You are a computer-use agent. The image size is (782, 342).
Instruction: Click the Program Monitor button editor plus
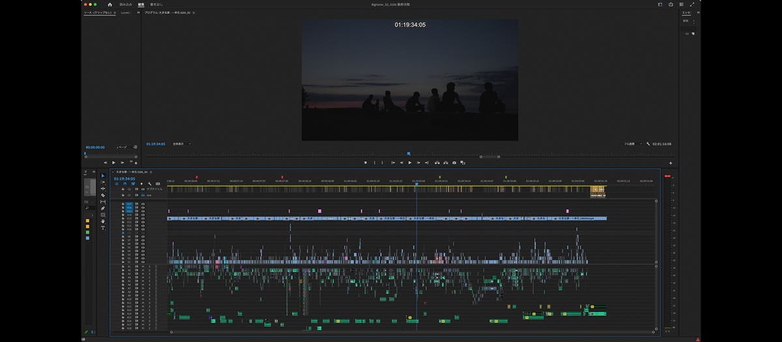pyautogui.click(x=671, y=163)
